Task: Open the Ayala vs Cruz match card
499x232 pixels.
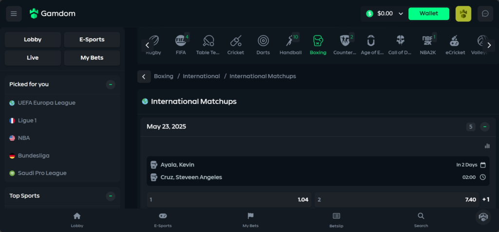Action: click(x=318, y=171)
